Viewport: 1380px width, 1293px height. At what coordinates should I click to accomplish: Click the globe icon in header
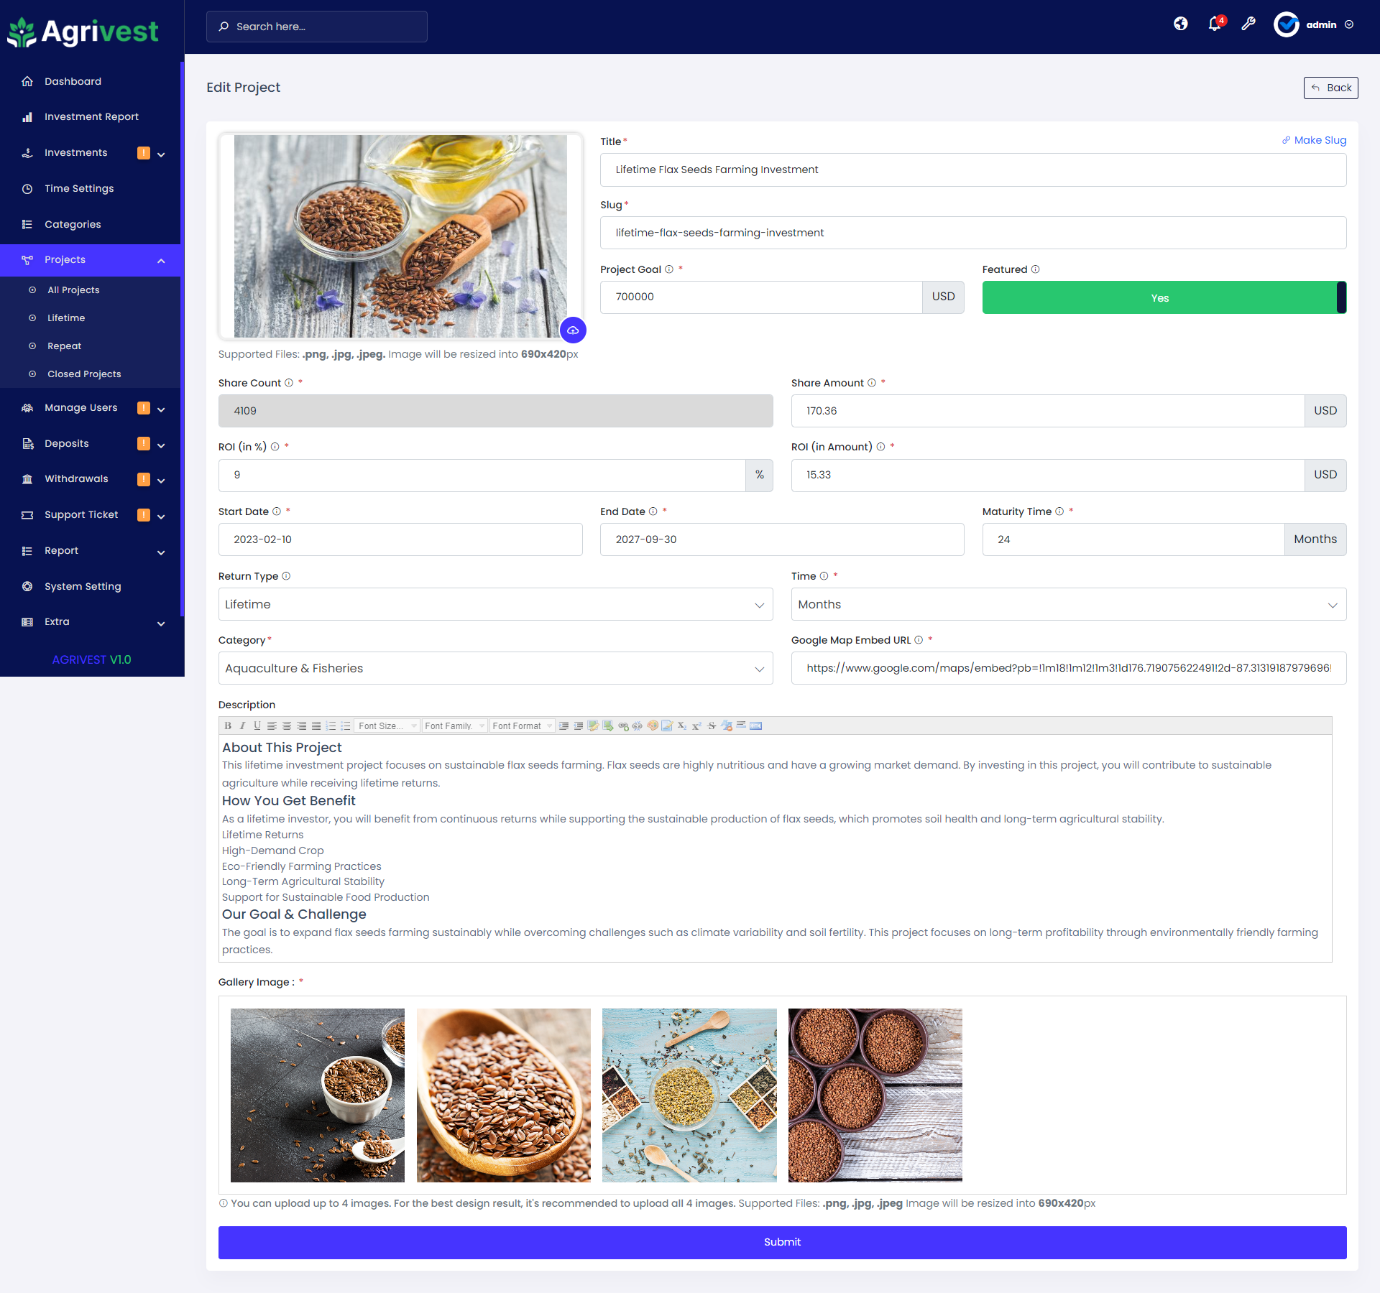(1181, 24)
